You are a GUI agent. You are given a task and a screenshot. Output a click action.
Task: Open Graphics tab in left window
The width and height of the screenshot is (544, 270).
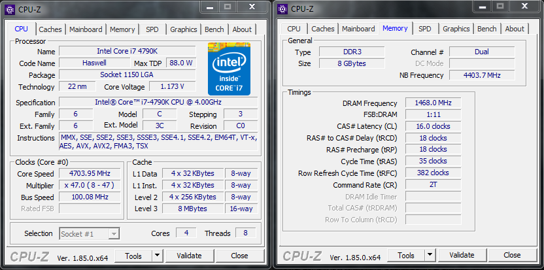184,29
